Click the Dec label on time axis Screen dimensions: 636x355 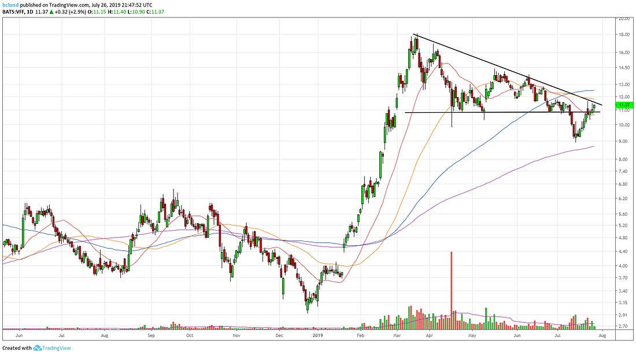279,335
